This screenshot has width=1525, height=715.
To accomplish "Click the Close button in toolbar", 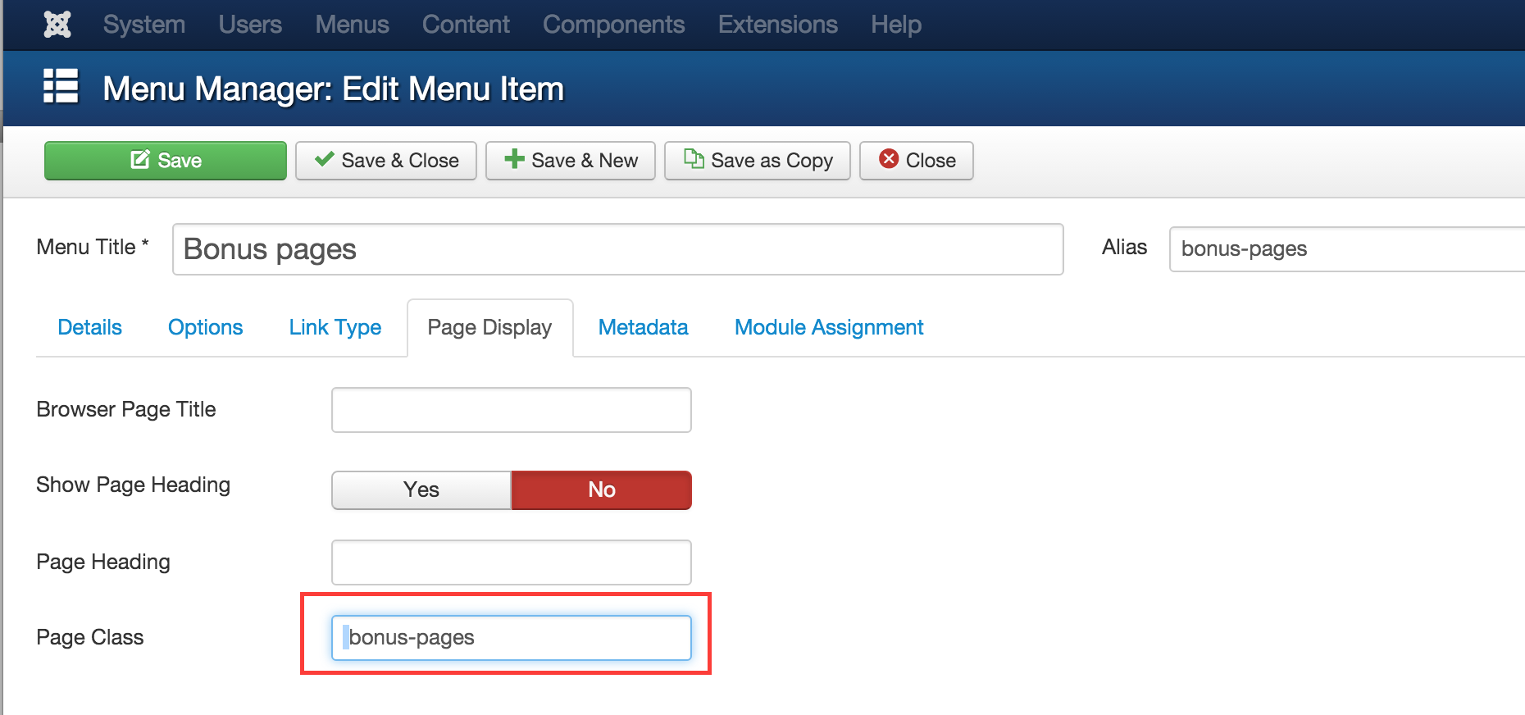I will coord(917,161).
